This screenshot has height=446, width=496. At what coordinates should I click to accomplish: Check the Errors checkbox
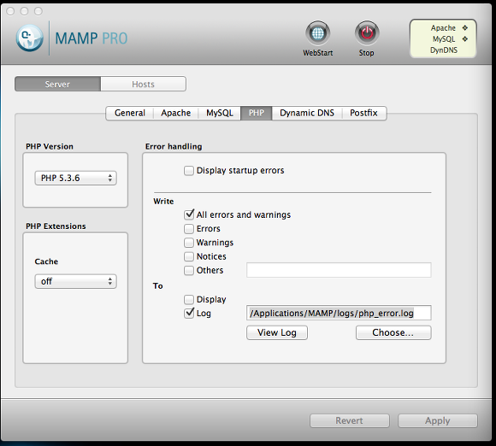[189, 228]
